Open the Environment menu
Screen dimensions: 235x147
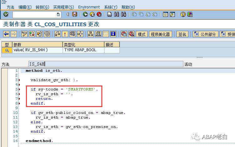[x=89, y=7]
